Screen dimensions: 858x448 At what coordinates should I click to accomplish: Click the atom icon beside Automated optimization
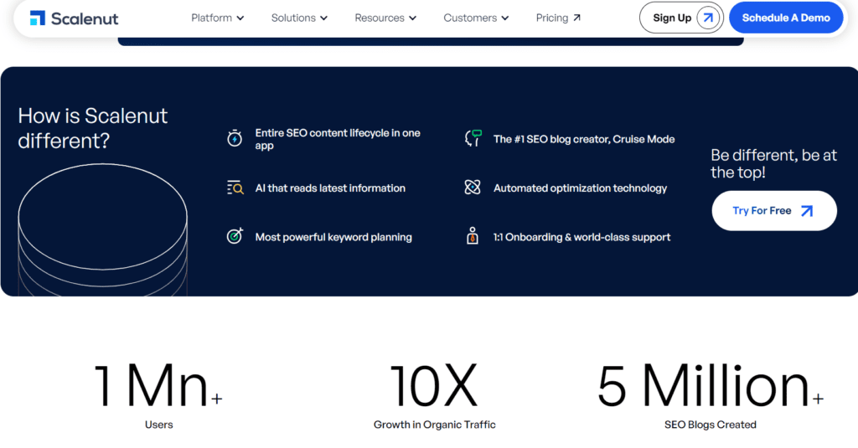(473, 188)
